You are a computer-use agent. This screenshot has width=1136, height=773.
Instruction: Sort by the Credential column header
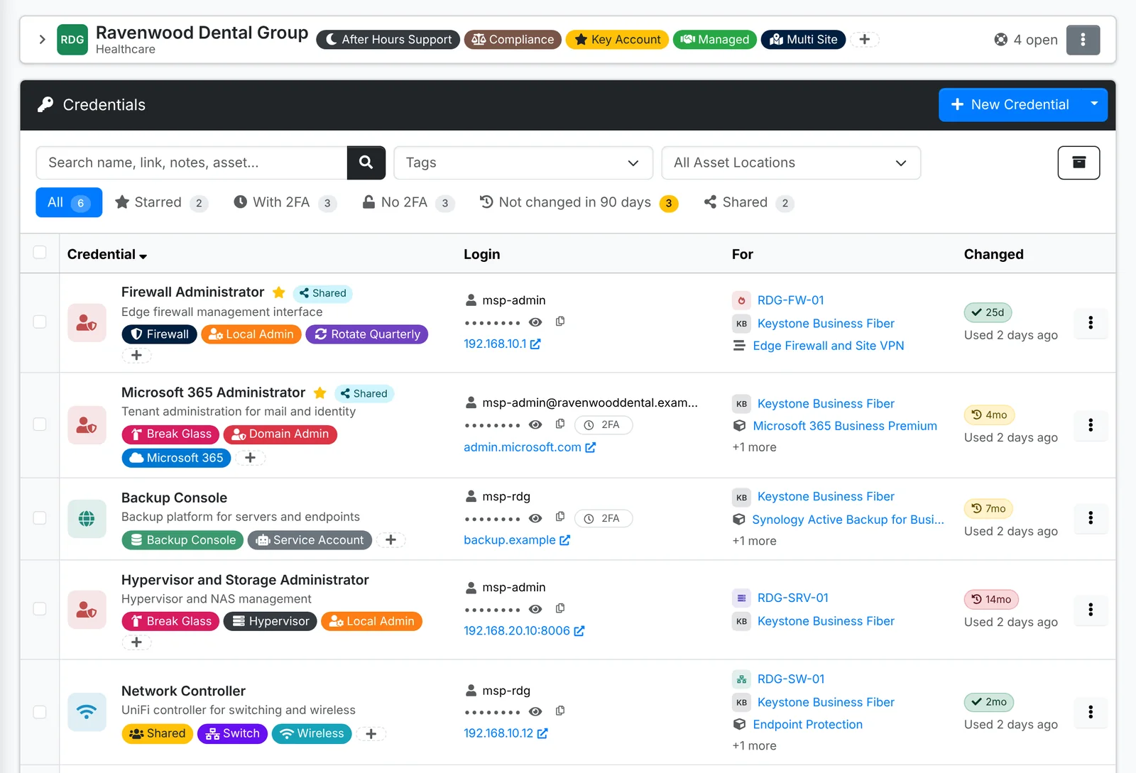pos(107,254)
